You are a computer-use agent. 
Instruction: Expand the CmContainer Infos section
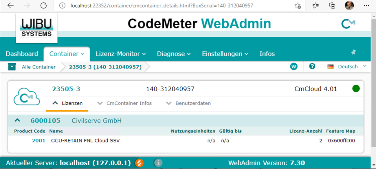click(x=125, y=103)
